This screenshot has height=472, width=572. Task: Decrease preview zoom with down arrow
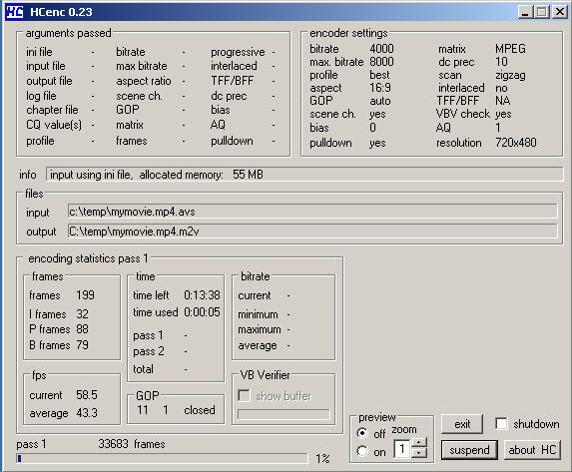coord(419,453)
